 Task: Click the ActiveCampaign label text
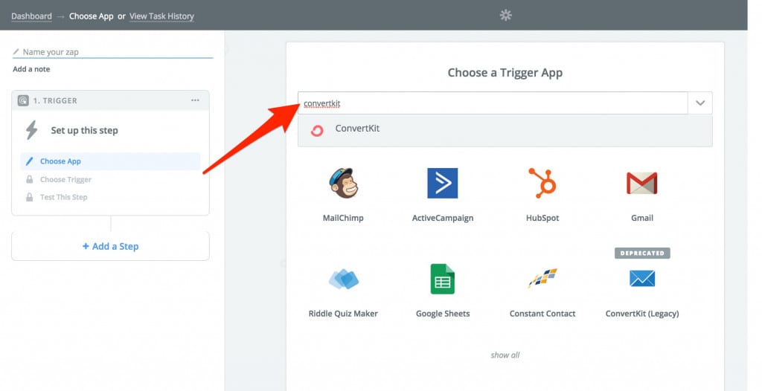click(443, 218)
